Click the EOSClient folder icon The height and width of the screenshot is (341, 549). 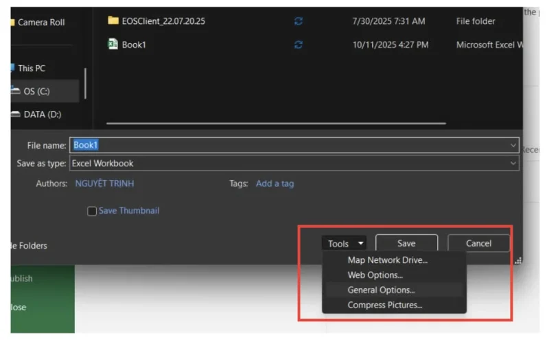pos(113,21)
